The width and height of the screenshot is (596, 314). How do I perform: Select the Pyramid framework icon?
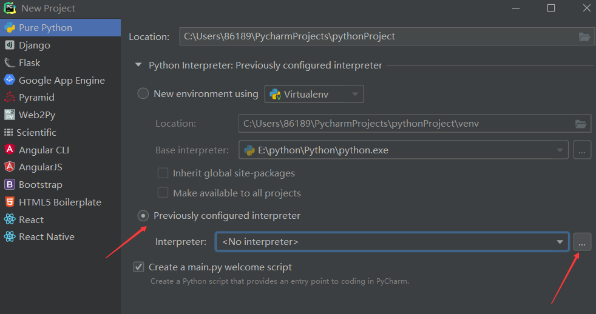tap(9, 98)
